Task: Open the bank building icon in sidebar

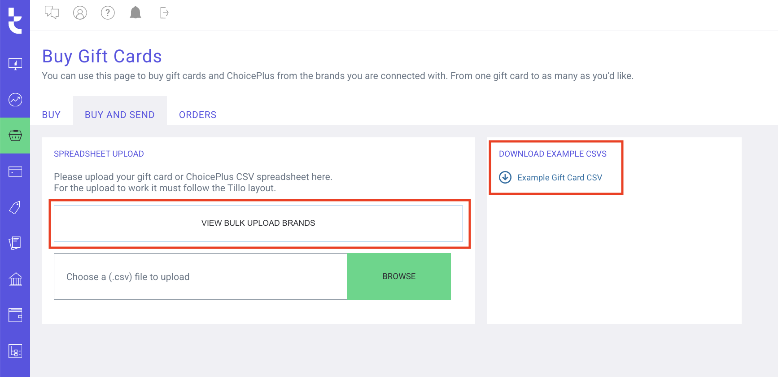Action: [15, 279]
